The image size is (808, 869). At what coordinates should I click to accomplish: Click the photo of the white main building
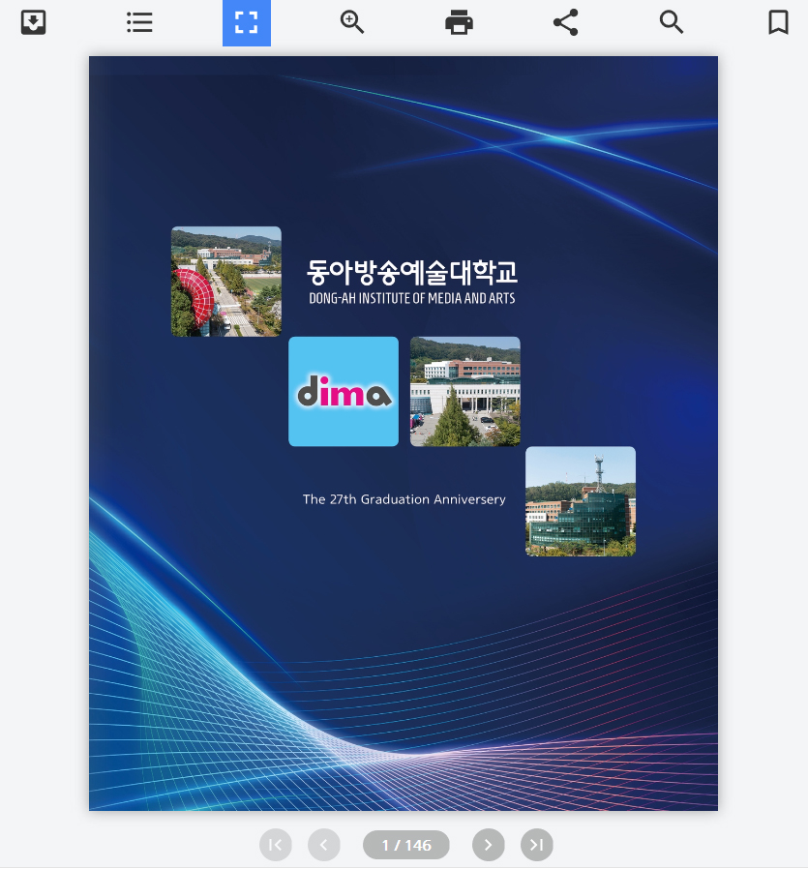pos(465,392)
